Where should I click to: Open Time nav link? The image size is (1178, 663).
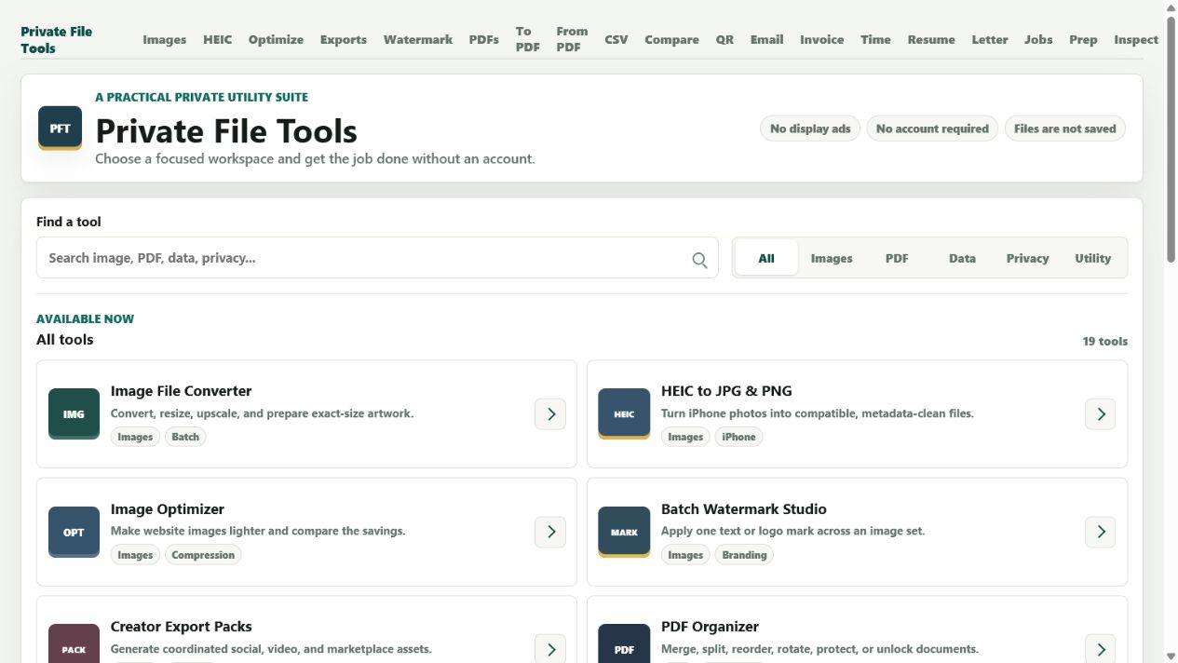(x=875, y=39)
